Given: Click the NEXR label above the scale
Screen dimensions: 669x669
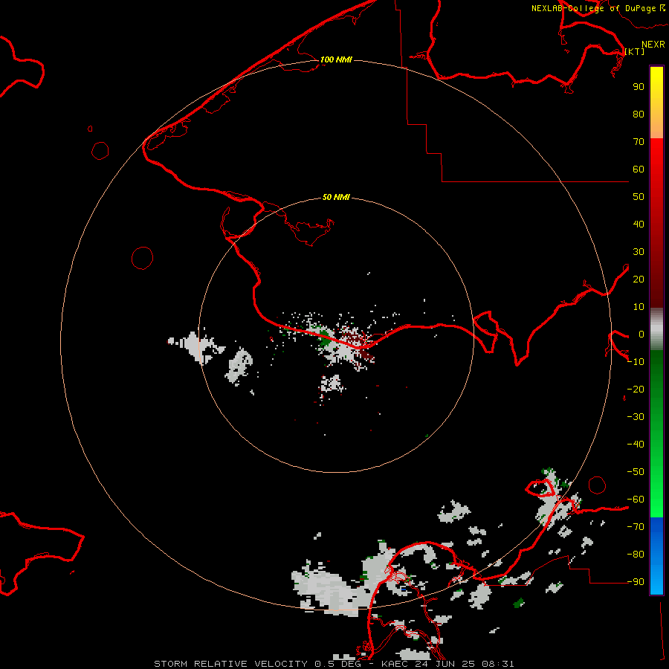Looking at the screenshot, I should click(653, 45).
